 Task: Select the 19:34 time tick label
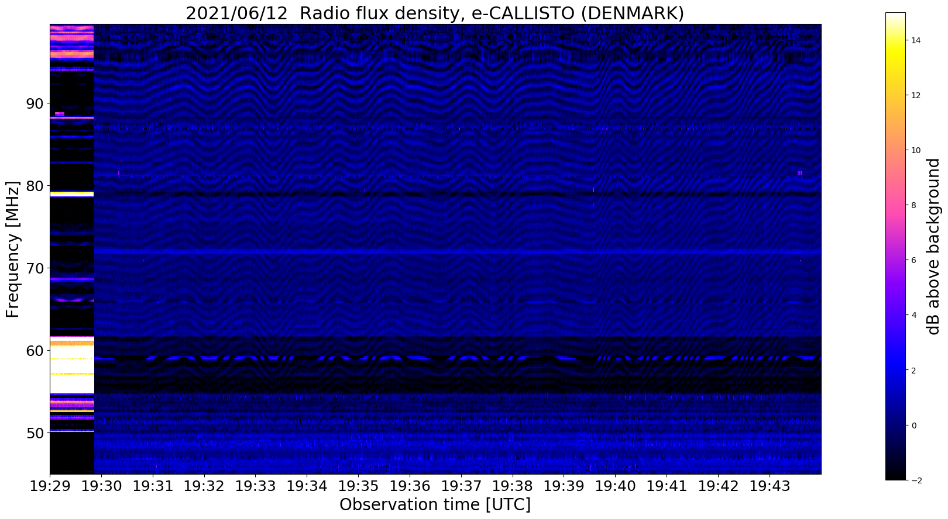[x=307, y=486]
